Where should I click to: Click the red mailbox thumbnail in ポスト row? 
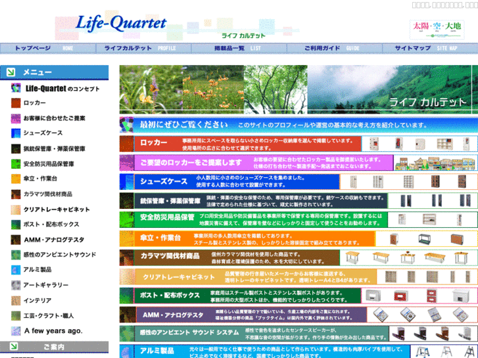pos(401,296)
